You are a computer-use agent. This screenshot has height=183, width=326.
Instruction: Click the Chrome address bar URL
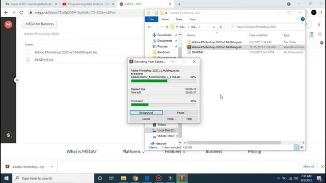point(75,12)
